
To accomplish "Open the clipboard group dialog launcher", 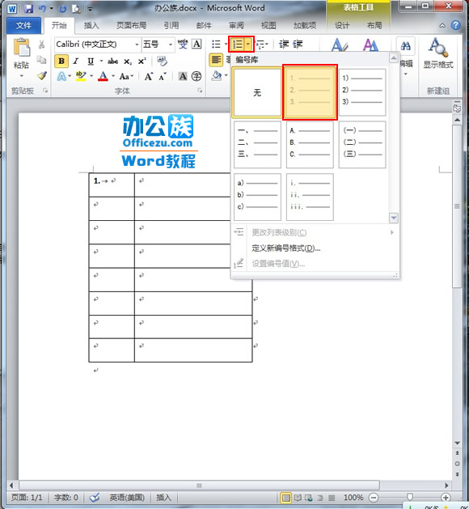I will click(45, 91).
